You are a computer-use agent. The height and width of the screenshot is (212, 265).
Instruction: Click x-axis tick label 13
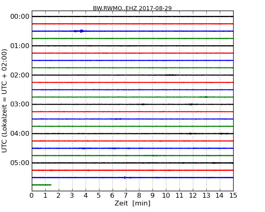pos(206,196)
